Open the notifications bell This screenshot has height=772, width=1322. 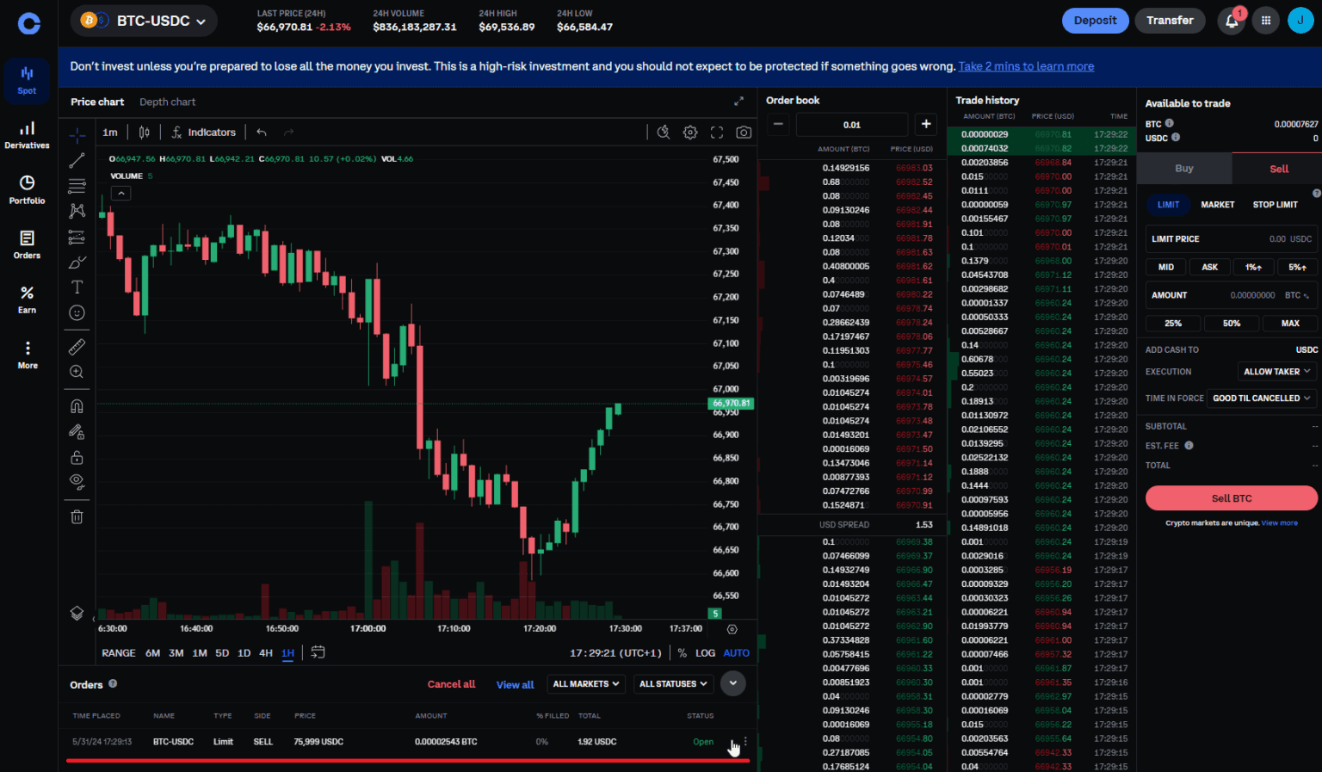tap(1232, 21)
